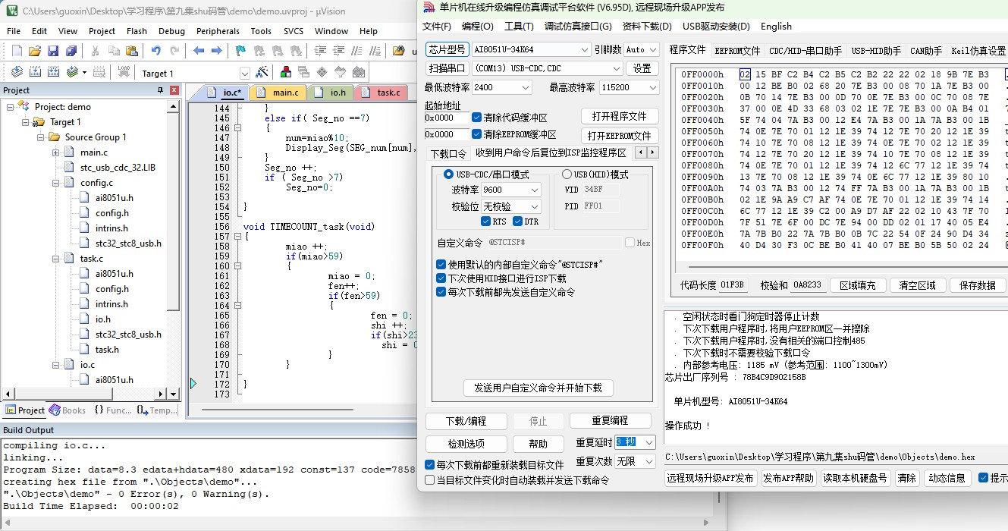Switch to the EEPROM文件 tab

[737, 51]
